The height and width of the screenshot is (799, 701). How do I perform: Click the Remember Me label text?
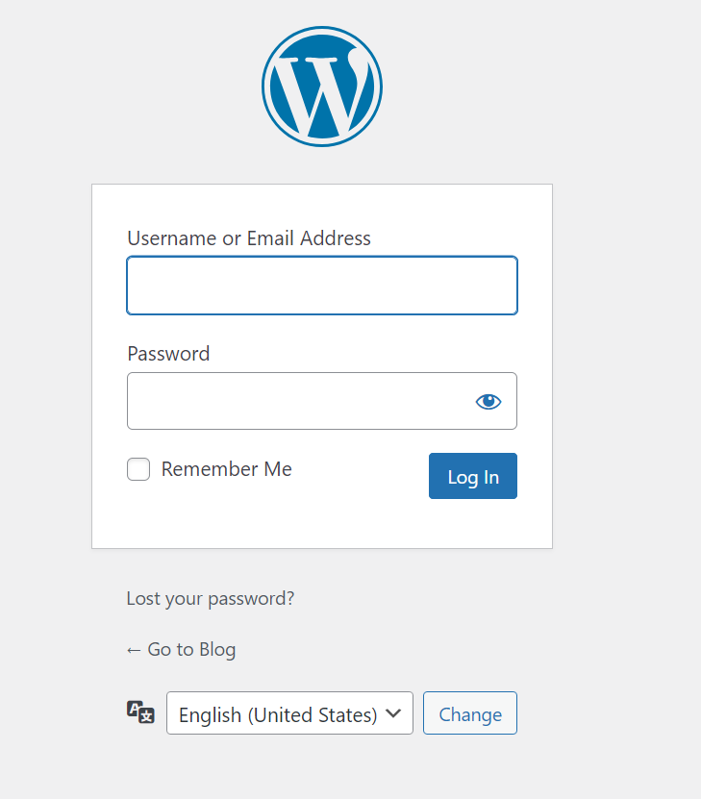226,469
